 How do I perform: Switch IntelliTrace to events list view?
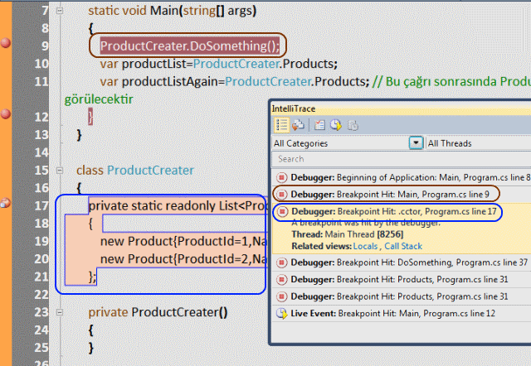pyautogui.click(x=281, y=125)
